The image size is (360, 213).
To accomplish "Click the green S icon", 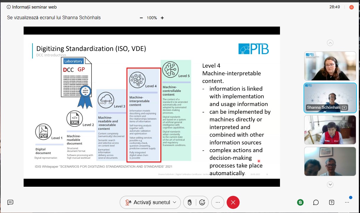I will (x=300, y=202).
